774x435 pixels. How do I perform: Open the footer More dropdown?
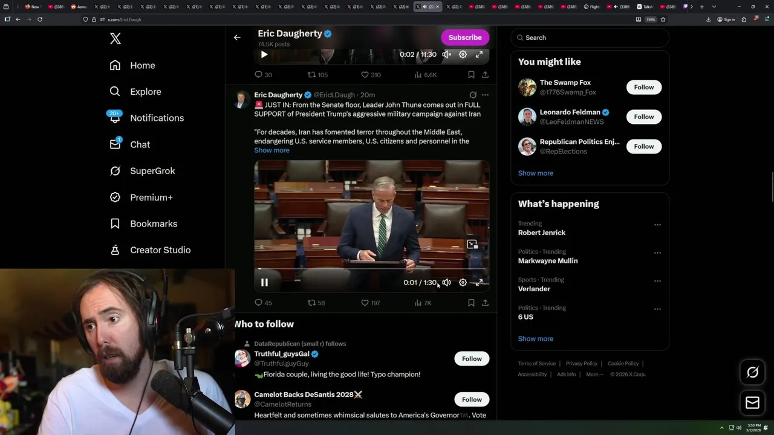coord(595,375)
